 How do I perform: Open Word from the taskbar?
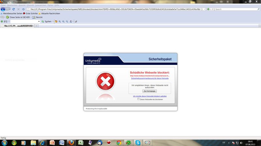tap(62, 143)
